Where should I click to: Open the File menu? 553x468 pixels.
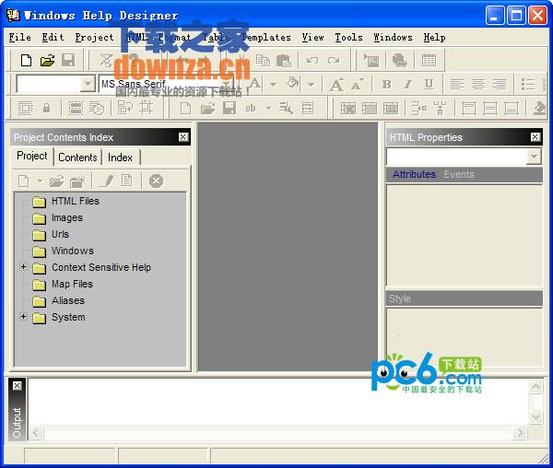[x=19, y=37]
